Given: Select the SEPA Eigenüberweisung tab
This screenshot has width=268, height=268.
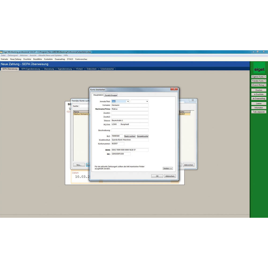Looking at the screenshot, I should (30, 69).
